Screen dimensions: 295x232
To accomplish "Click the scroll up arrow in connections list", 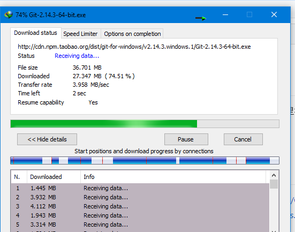I will (x=274, y=176).
